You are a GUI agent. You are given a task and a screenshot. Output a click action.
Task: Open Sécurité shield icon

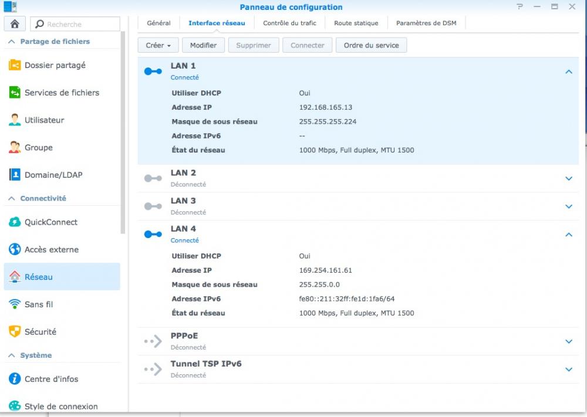(x=15, y=332)
